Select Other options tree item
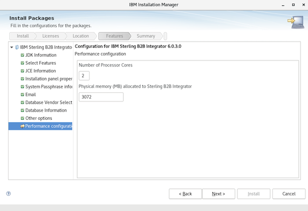 pos(39,118)
